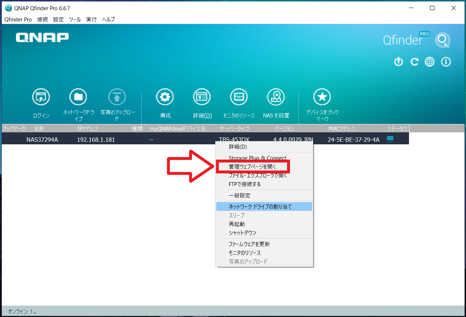Open the ツール menu
The height and width of the screenshot is (317, 466).
tap(75, 20)
